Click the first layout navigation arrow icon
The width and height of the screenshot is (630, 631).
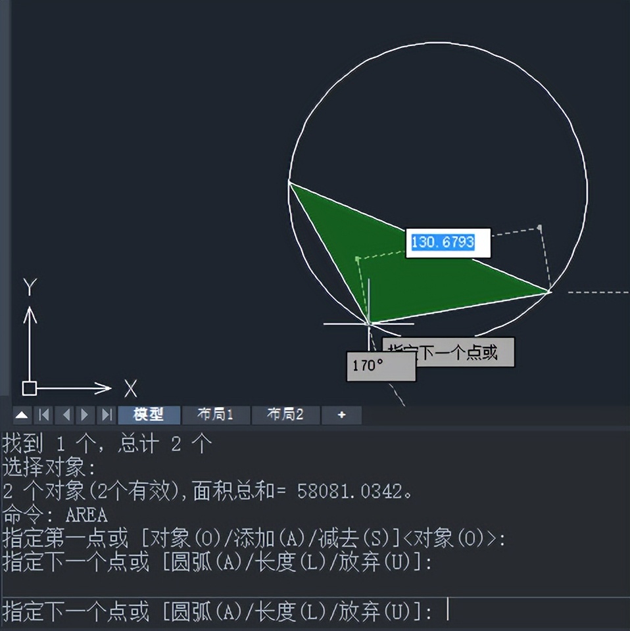(43, 415)
